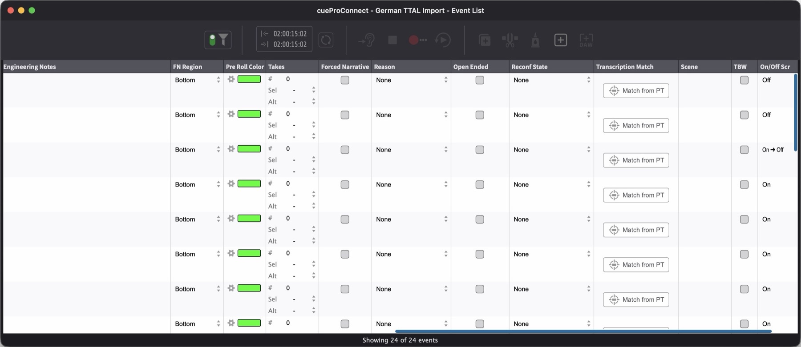Click the glue bottle merge icon

click(535, 40)
